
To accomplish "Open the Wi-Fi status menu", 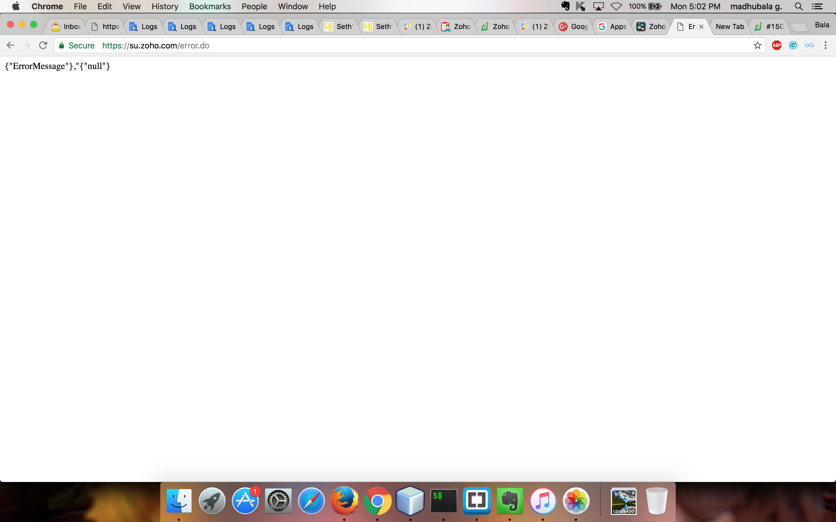I will 616,6.
